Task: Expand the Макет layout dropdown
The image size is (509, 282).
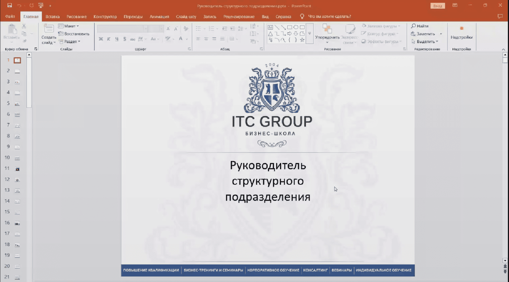Action: pyautogui.click(x=69, y=26)
